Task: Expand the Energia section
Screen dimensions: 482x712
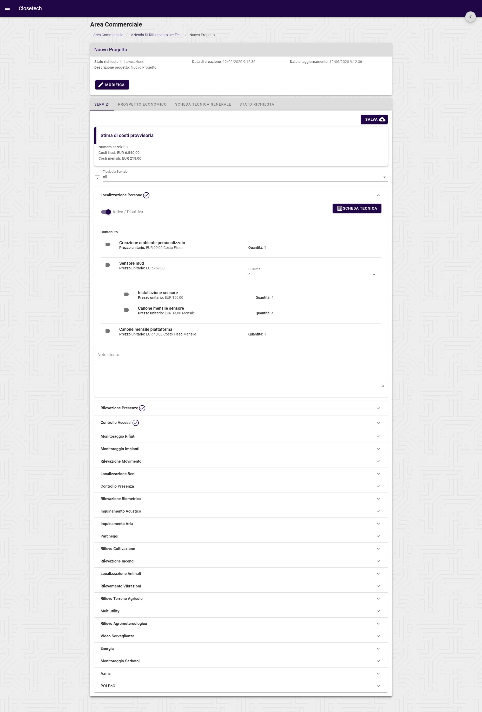Action: click(241, 649)
